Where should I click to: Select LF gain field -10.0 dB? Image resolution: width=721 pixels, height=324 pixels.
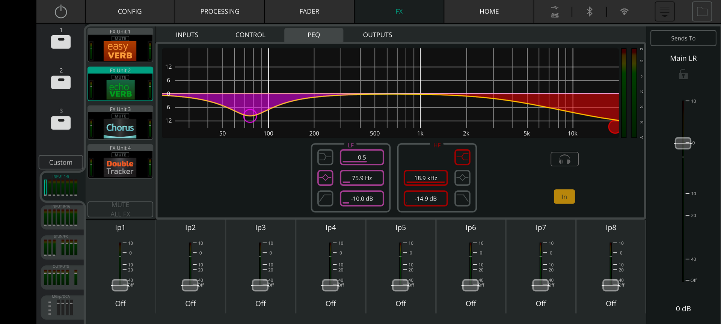362,199
